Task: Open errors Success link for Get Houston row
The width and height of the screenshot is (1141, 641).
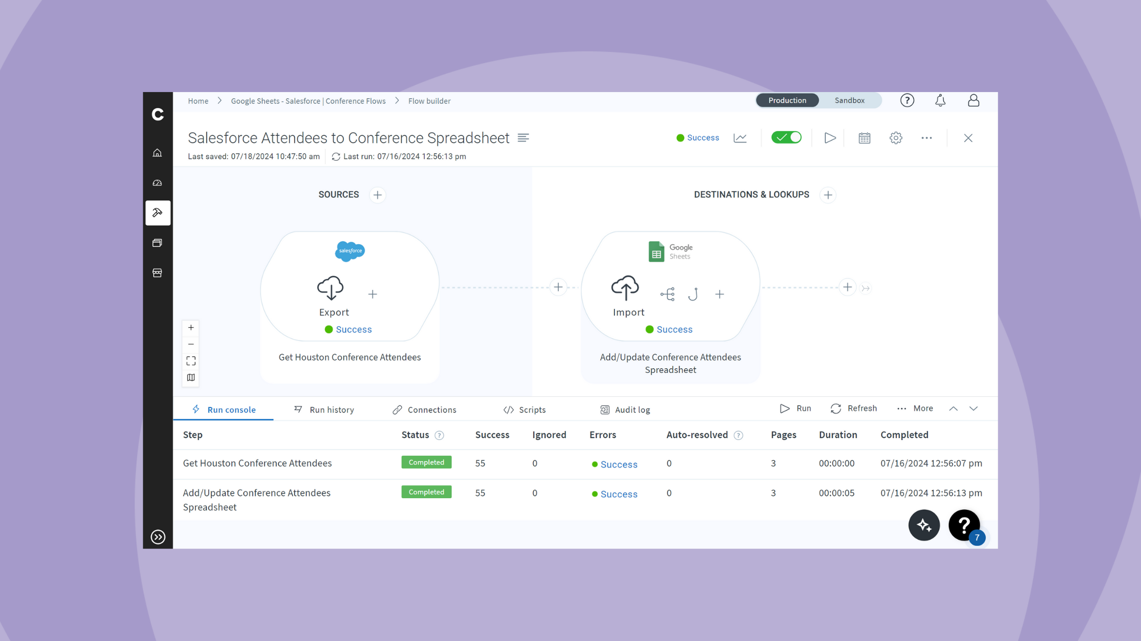Action: click(x=619, y=464)
